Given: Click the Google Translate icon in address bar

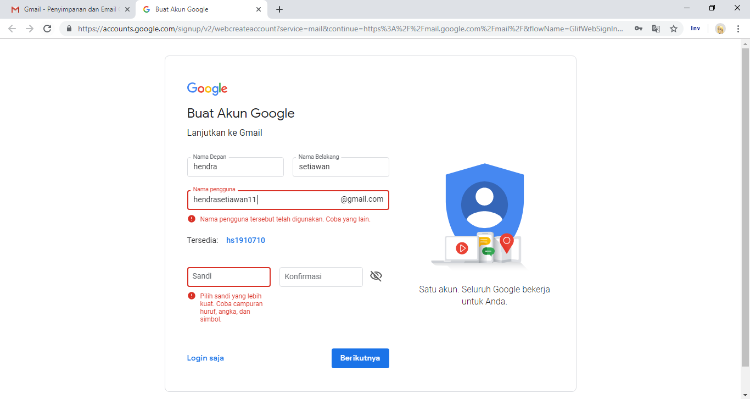Looking at the screenshot, I should click(656, 29).
